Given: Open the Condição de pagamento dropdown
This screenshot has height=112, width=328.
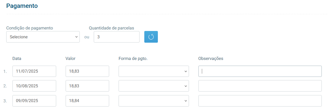Looking at the screenshot, I should click(x=43, y=37).
